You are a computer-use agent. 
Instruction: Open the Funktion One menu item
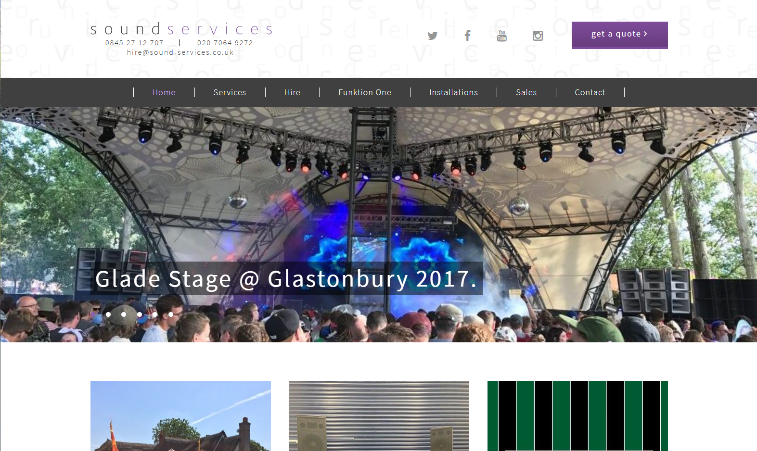coord(365,92)
